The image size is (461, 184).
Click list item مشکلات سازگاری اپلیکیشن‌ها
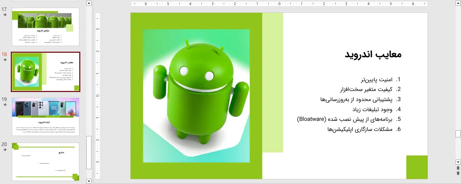click(360, 129)
